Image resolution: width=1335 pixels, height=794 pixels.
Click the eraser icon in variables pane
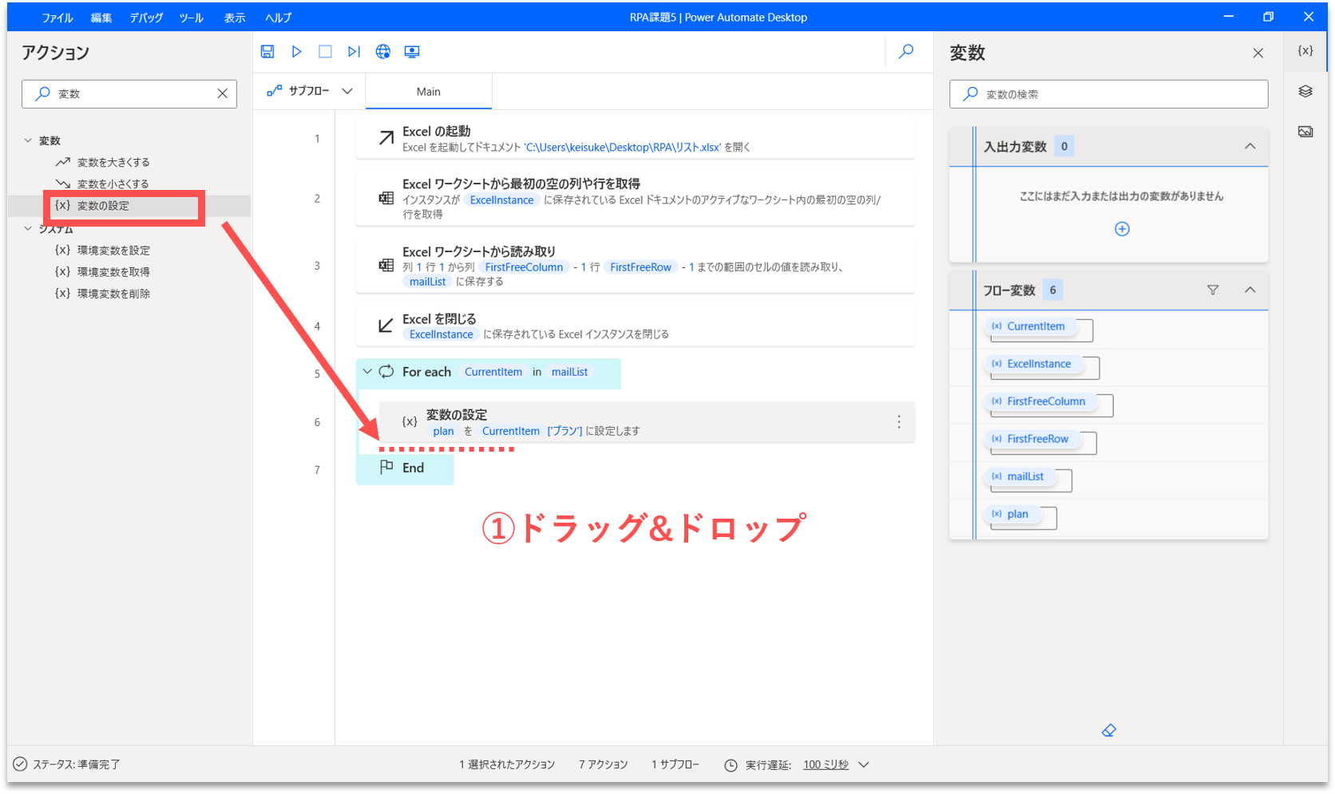pyautogui.click(x=1109, y=730)
